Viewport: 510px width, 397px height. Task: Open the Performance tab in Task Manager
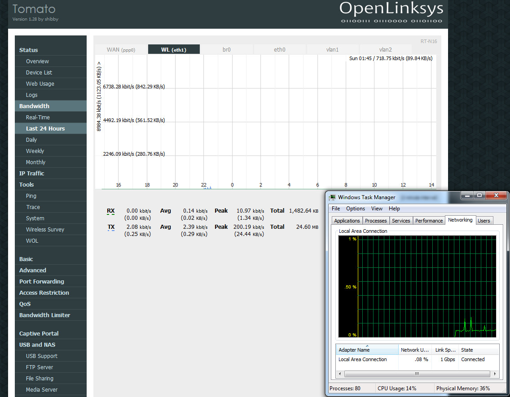tap(429, 220)
